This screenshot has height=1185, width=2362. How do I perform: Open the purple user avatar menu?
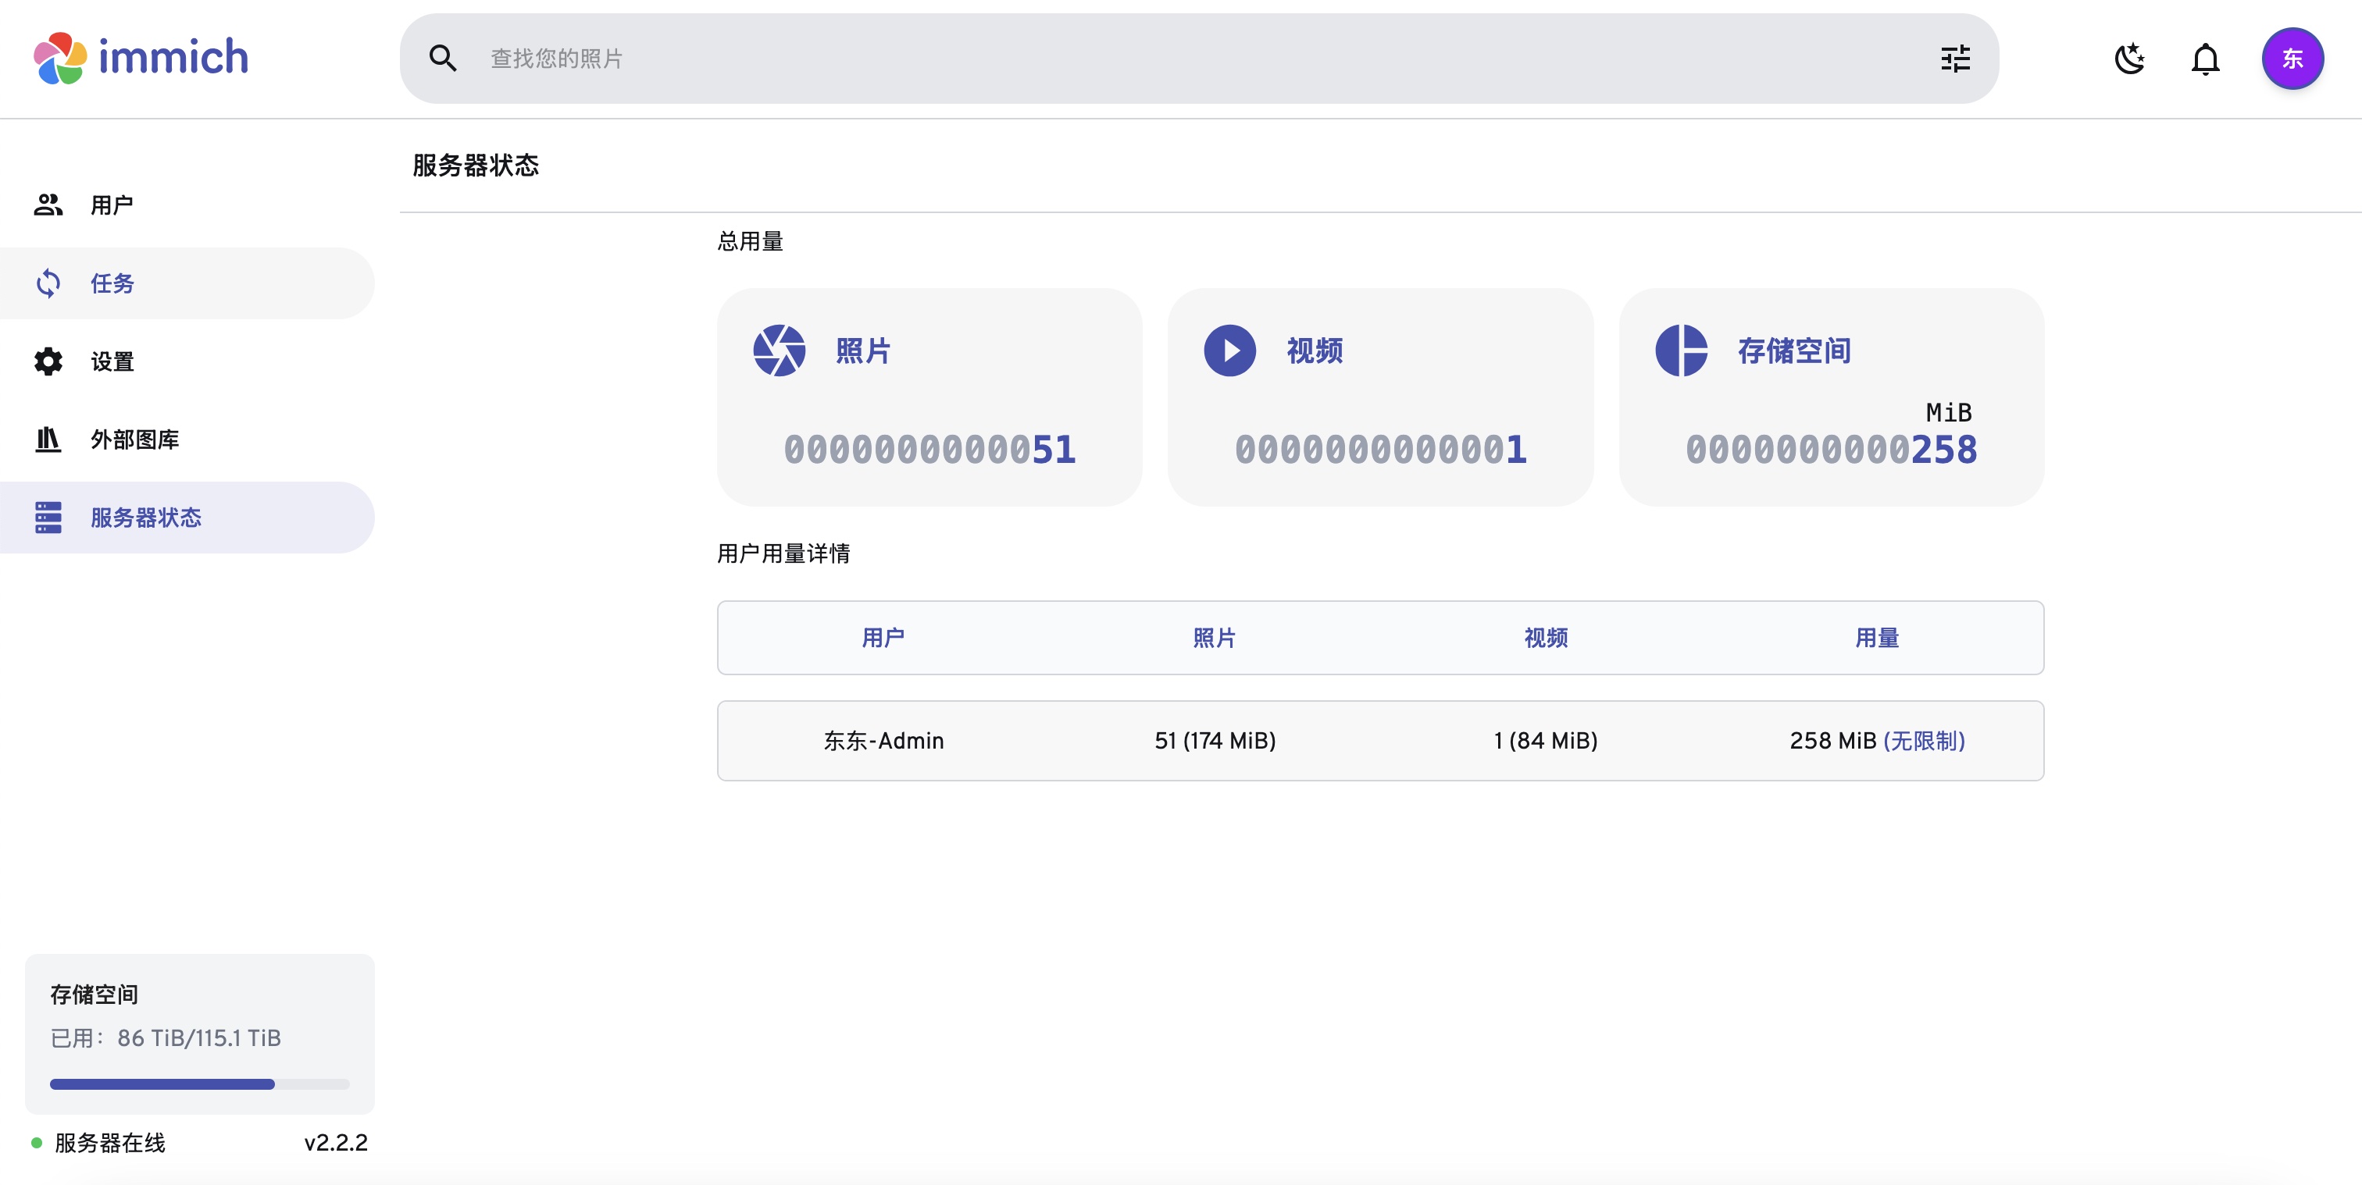coord(2292,59)
